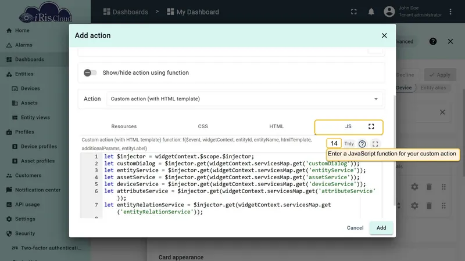Screen dimensions: 465x261
Task: Click code line number 1
Action: [x=96, y=157]
